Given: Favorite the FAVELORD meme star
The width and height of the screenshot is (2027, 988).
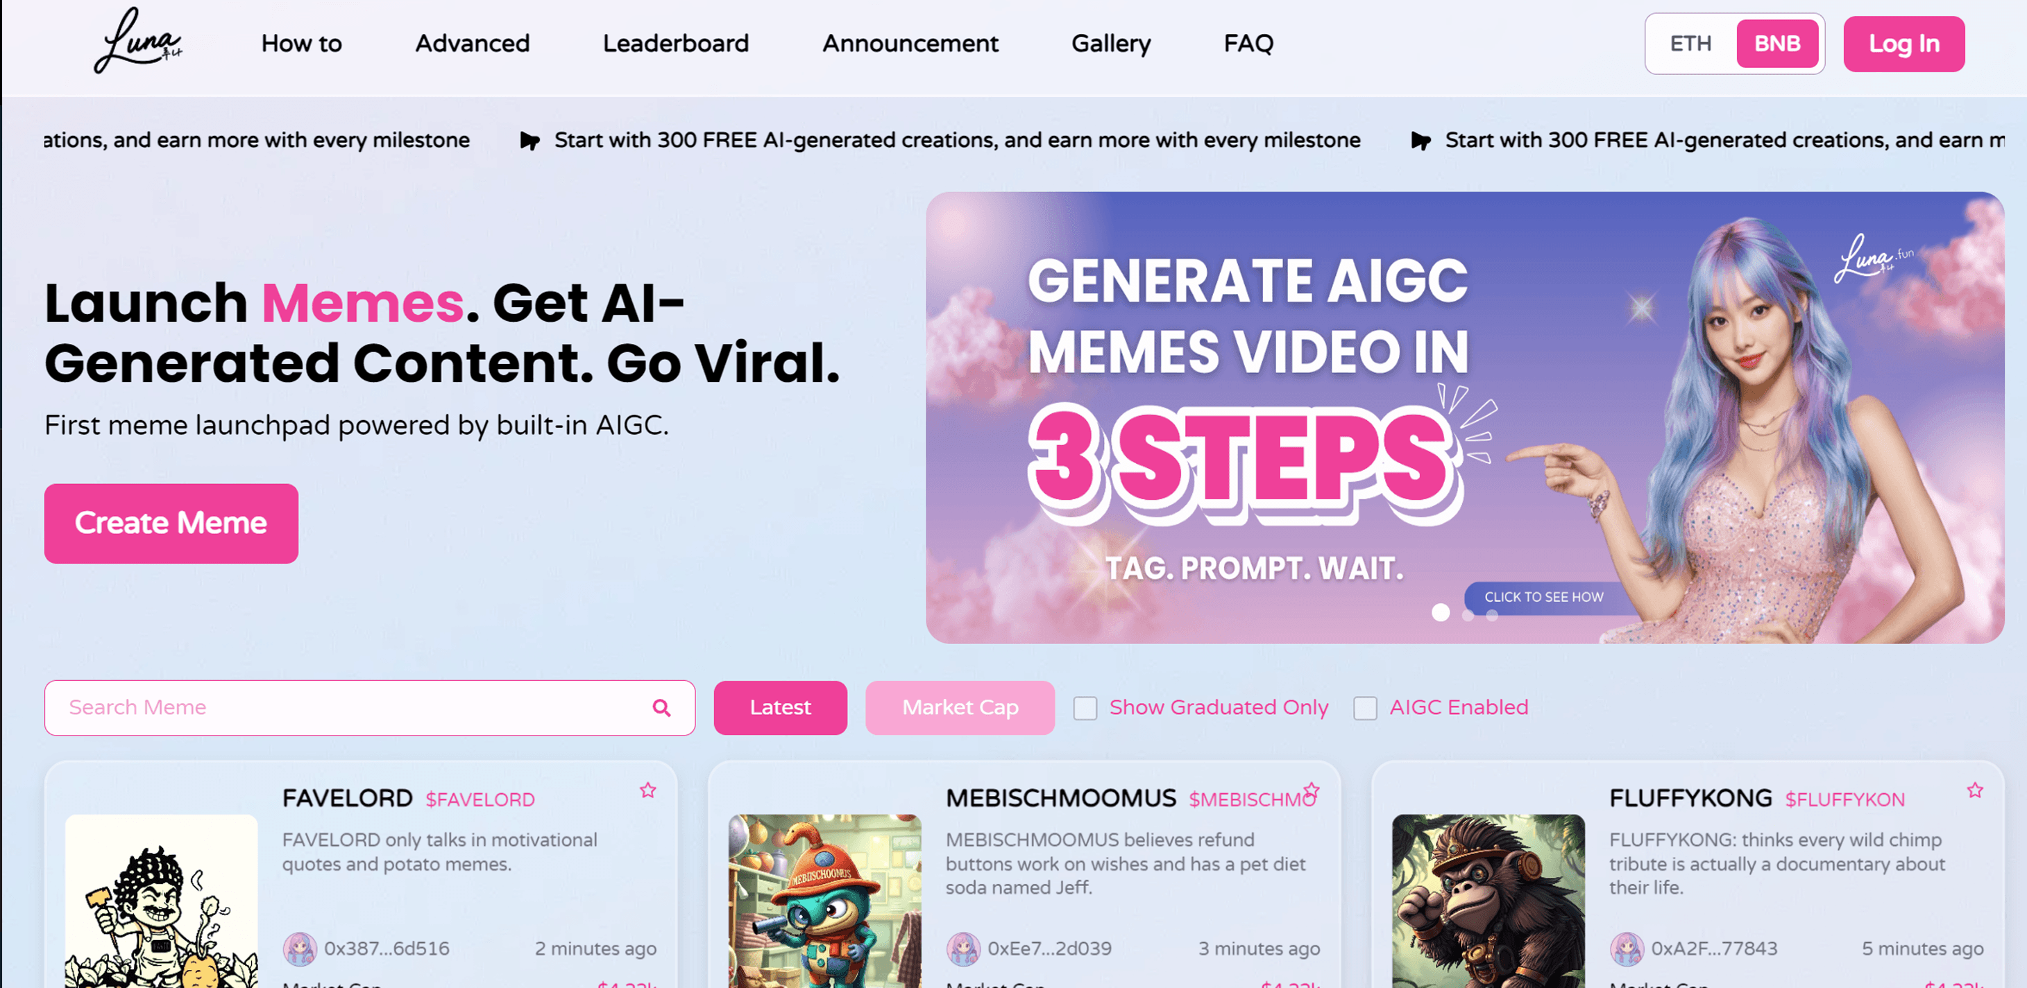Looking at the screenshot, I should pos(647,790).
